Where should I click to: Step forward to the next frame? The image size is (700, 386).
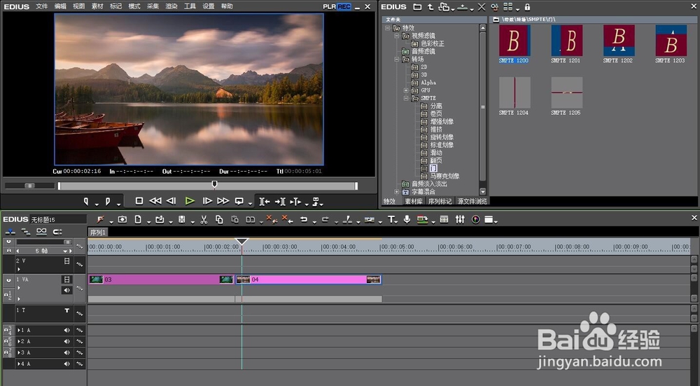(207, 201)
